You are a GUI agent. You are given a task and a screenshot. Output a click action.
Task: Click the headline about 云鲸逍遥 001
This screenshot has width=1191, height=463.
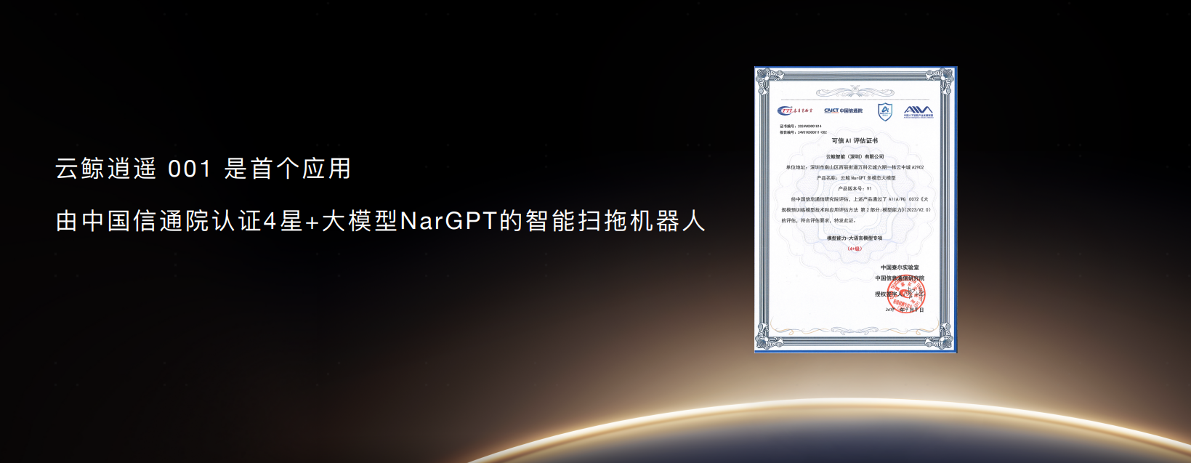pyautogui.click(x=203, y=169)
